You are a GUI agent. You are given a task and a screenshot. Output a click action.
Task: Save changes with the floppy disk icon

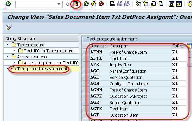(75, 4)
